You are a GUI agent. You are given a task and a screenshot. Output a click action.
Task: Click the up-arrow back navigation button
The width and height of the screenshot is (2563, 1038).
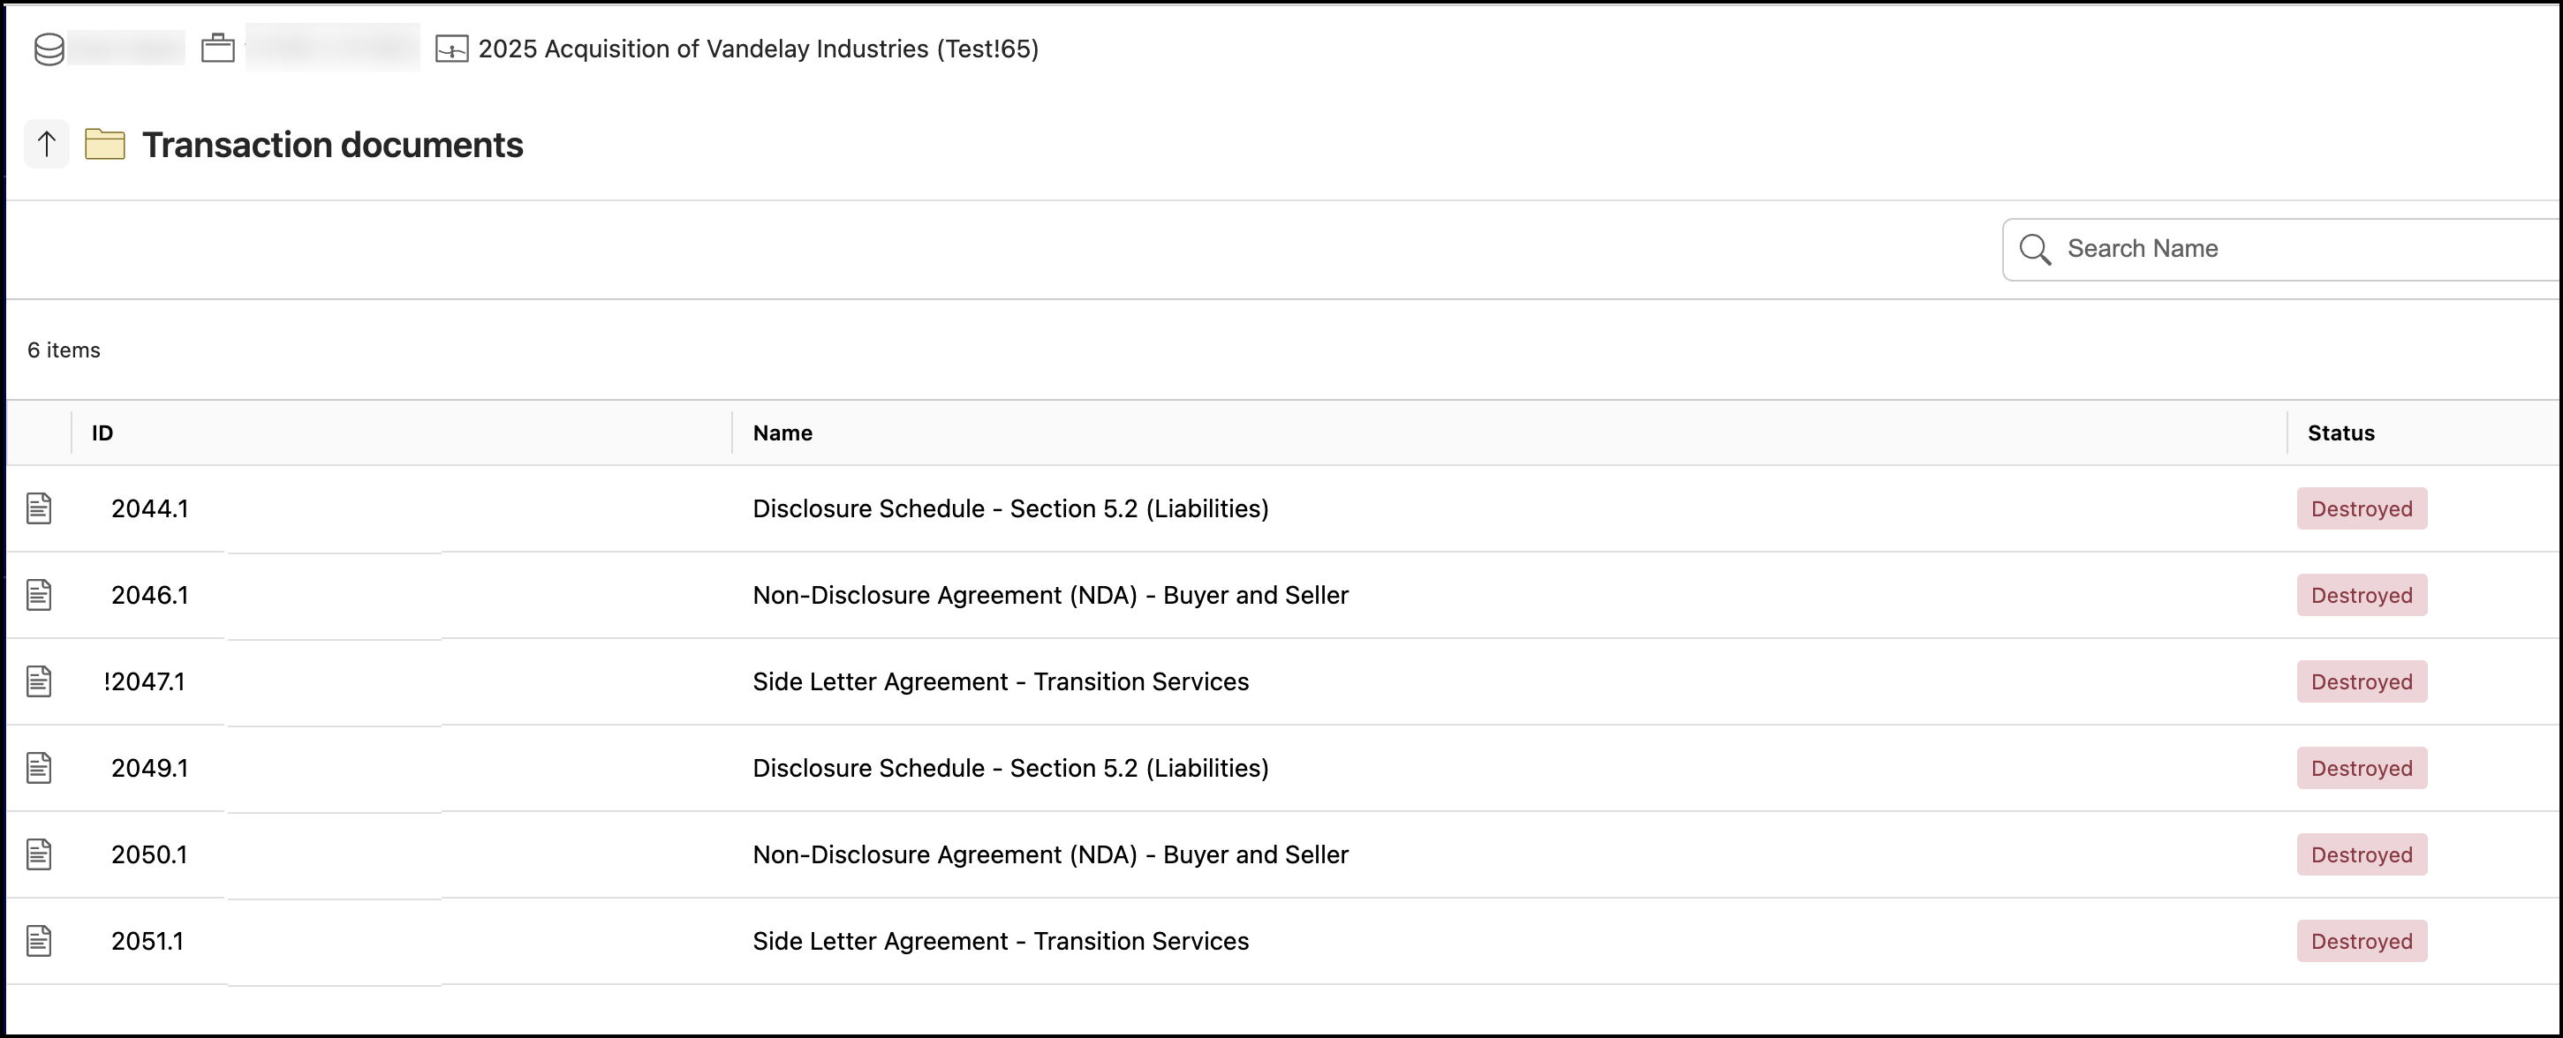[x=46, y=145]
